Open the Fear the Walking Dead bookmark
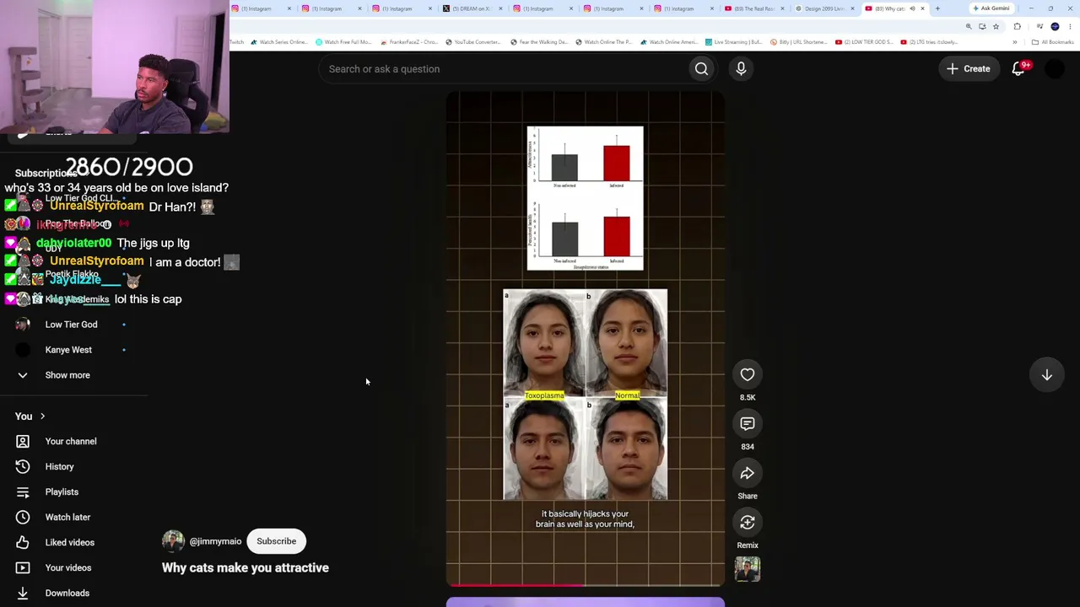This screenshot has height=607, width=1080. 539,42
